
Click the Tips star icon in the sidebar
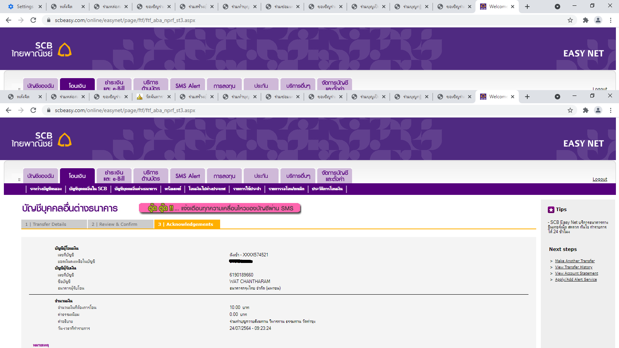coord(551,210)
